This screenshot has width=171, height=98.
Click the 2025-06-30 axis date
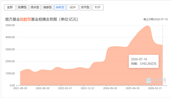[x=133, y=88]
